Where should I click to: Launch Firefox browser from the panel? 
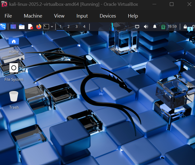(x=38, y=27)
